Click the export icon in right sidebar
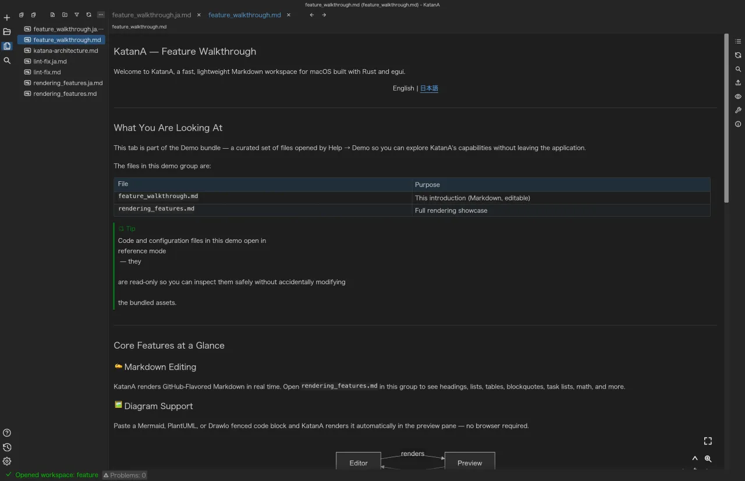Viewport: 745px width, 481px height. (x=738, y=83)
